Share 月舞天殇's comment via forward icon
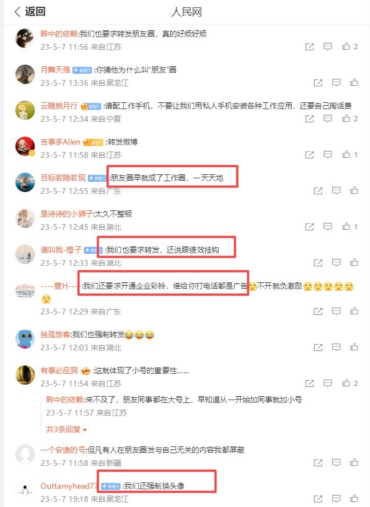This screenshot has height=507, width=370. click(318, 83)
